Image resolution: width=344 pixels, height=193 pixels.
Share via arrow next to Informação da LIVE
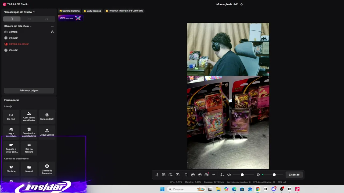[241, 4]
